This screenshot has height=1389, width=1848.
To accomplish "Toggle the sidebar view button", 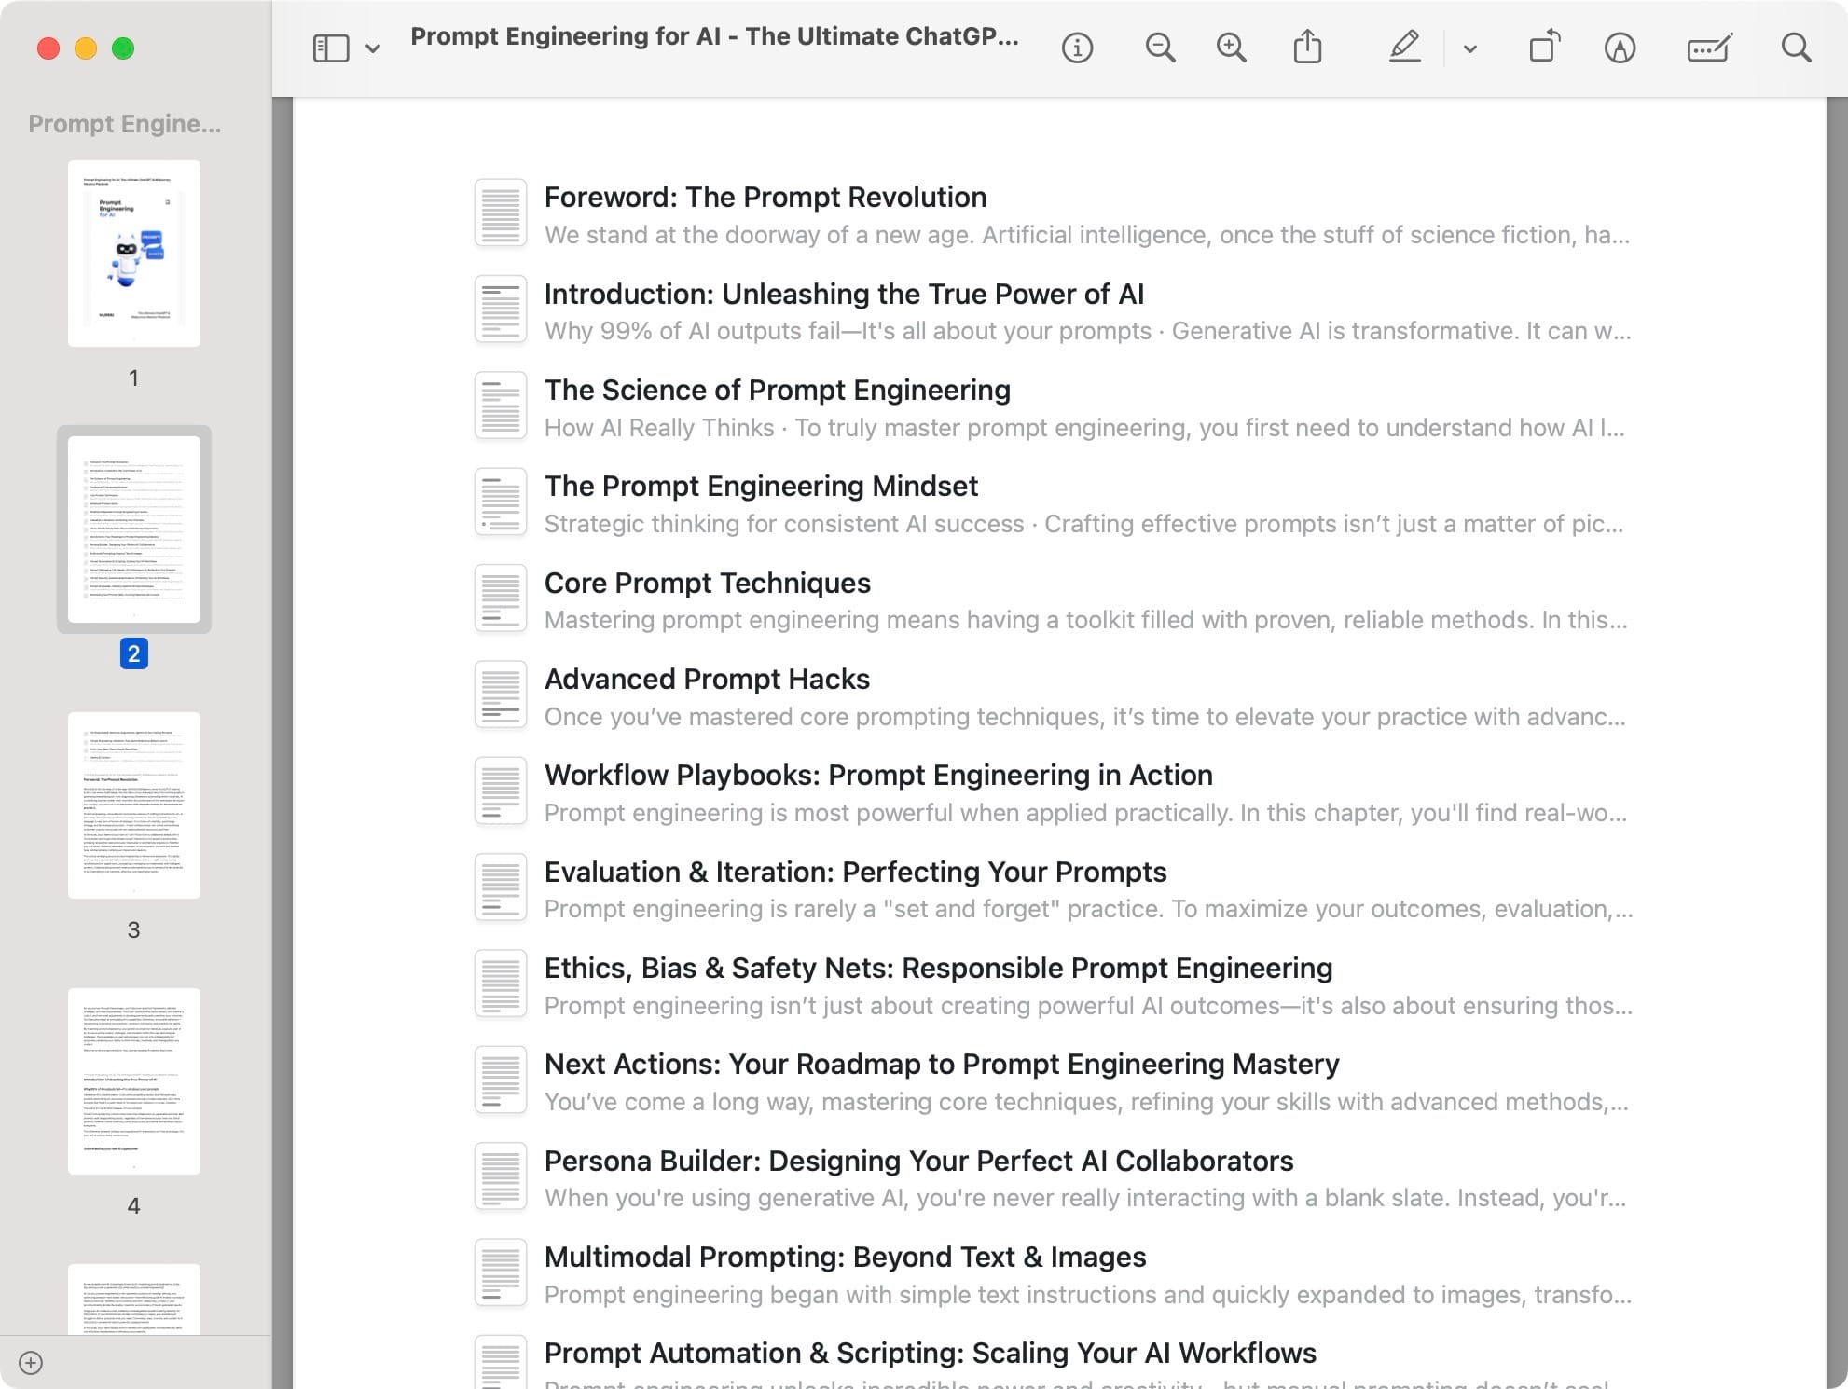I will coord(331,48).
